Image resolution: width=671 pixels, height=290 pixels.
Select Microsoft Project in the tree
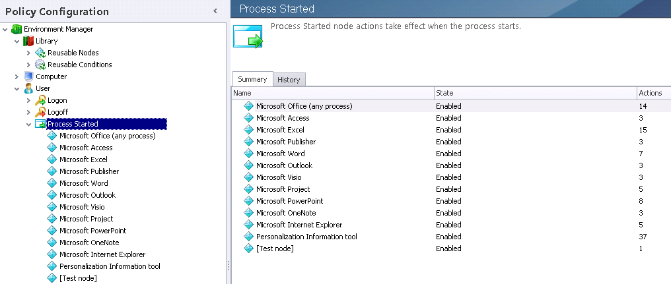pos(86,219)
